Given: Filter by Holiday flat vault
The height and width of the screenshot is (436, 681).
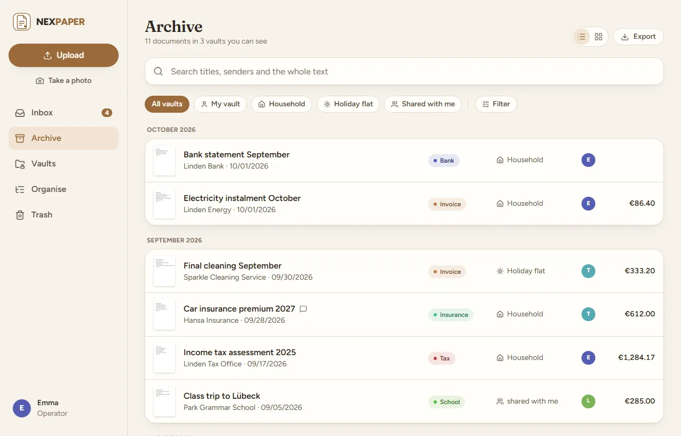Looking at the screenshot, I should pos(348,104).
